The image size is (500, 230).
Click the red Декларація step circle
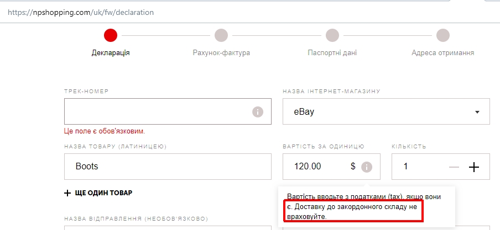[111, 35]
